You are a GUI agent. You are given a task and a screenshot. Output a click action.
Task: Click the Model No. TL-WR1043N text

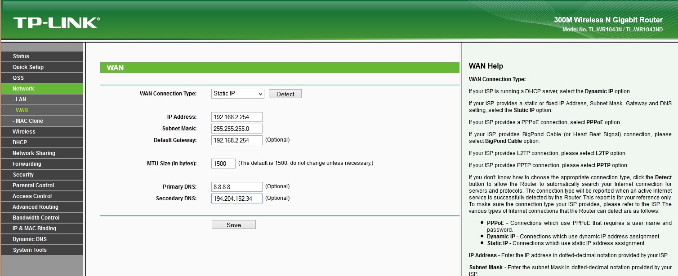(x=612, y=30)
